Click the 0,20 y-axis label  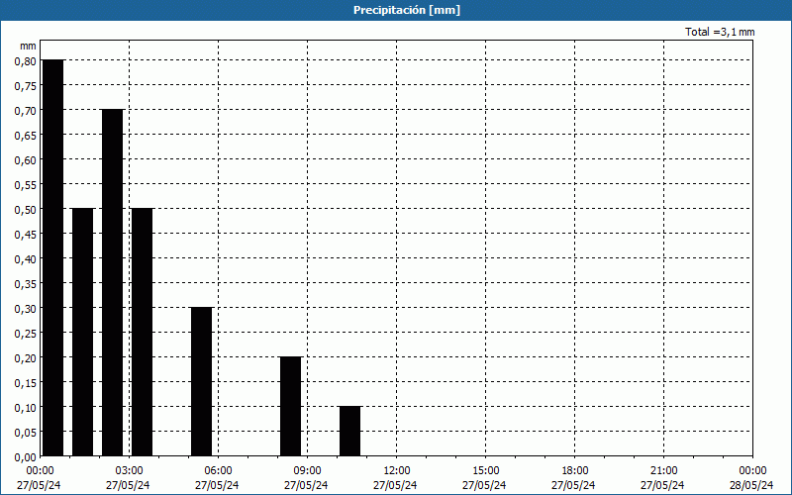click(26, 358)
